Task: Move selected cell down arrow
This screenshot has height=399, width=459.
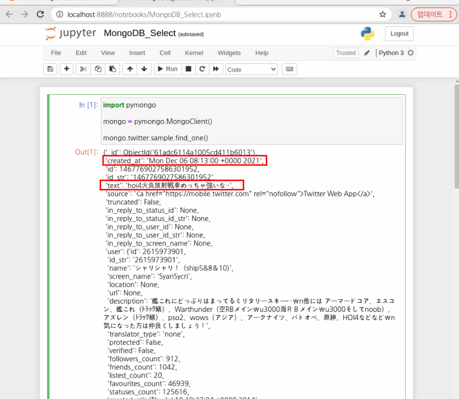Action: (144, 69)
